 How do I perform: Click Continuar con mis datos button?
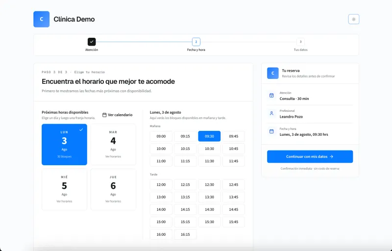(310, 156)
